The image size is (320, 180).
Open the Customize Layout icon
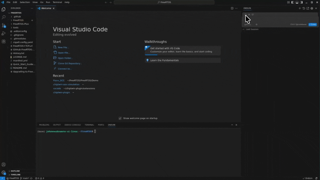(x=288, y=2)
